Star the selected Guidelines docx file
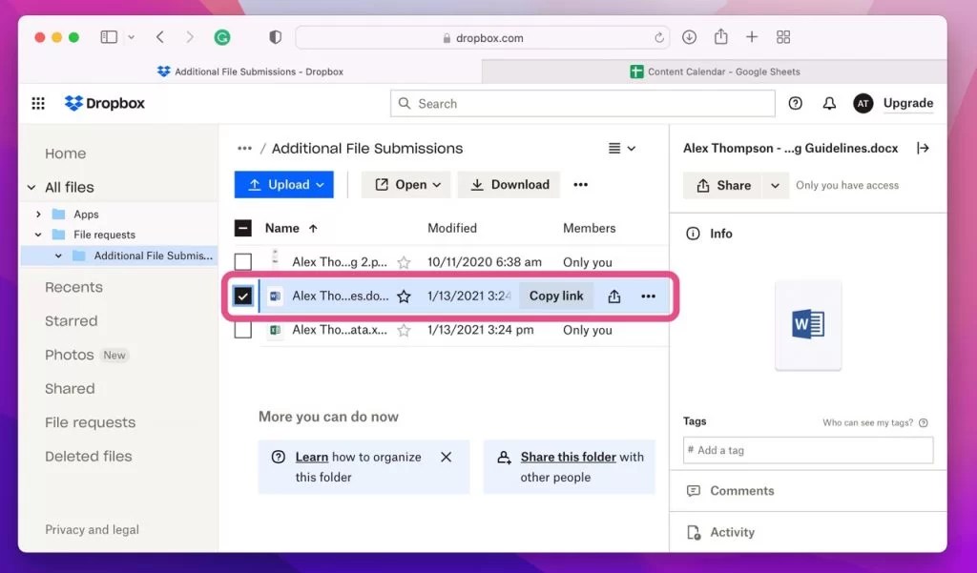Image resolution: width=977 pixels, height=573 pixels. (x=404, y=296)
